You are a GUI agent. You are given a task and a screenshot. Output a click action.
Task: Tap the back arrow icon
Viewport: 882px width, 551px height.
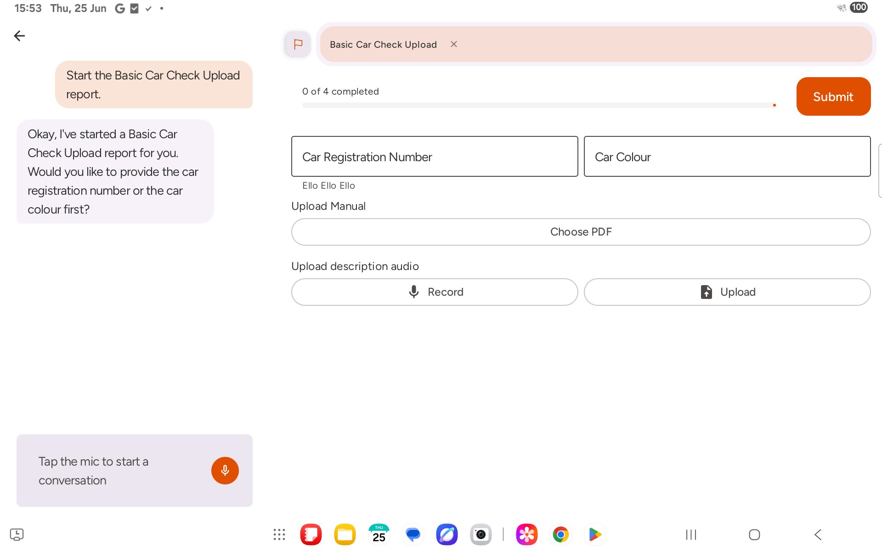point(19,36)
